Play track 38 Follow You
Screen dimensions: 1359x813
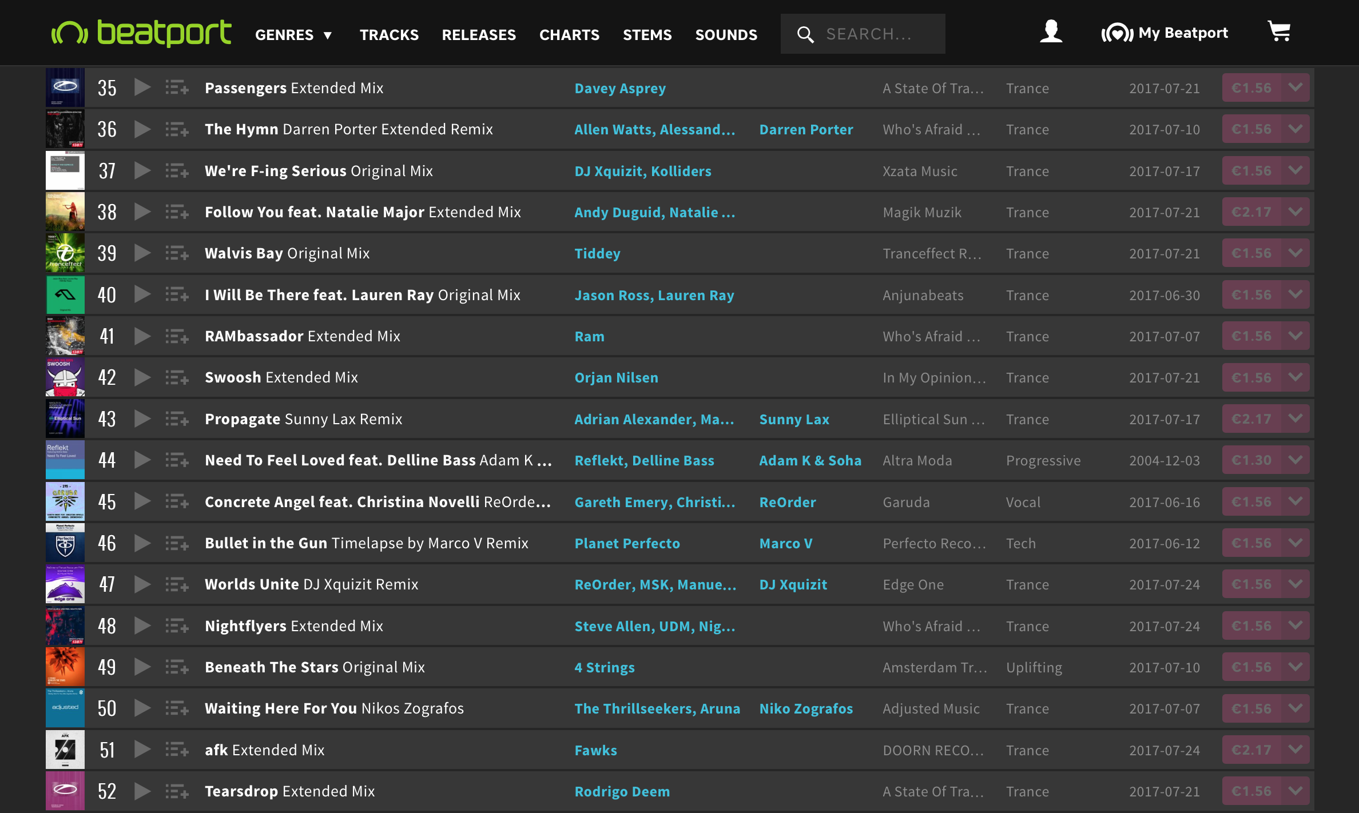click(x=142, y=212)
